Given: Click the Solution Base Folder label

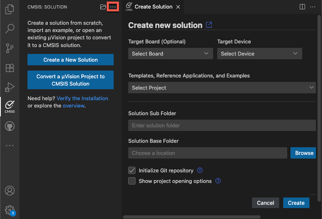Looking at the screenshot, I should coord(153,141).
